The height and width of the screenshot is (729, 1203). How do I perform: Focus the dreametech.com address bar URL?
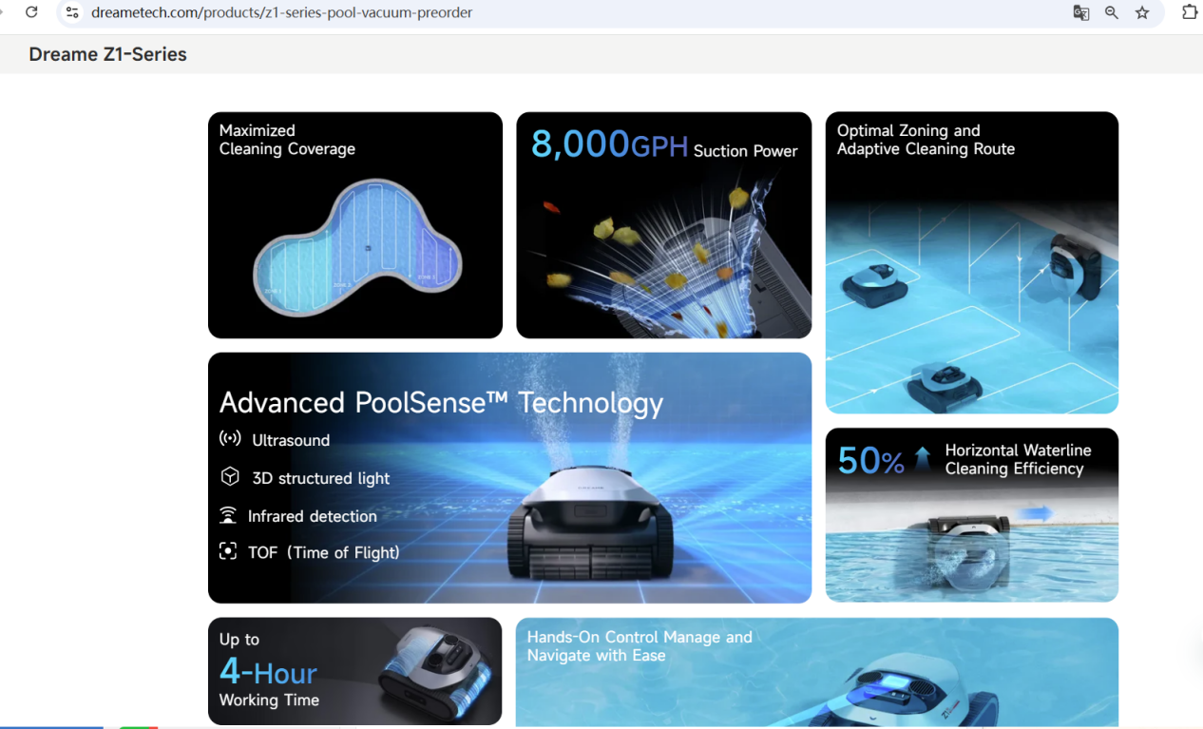[281, 12]
